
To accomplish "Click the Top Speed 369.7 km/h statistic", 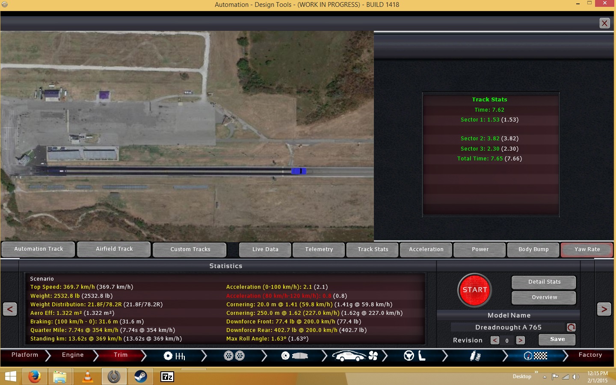I will click(x=82, y=287).
